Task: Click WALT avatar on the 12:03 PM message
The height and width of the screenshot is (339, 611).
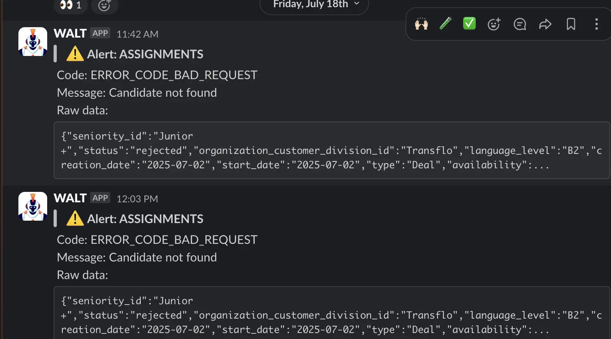Action: tap(33, 206)
